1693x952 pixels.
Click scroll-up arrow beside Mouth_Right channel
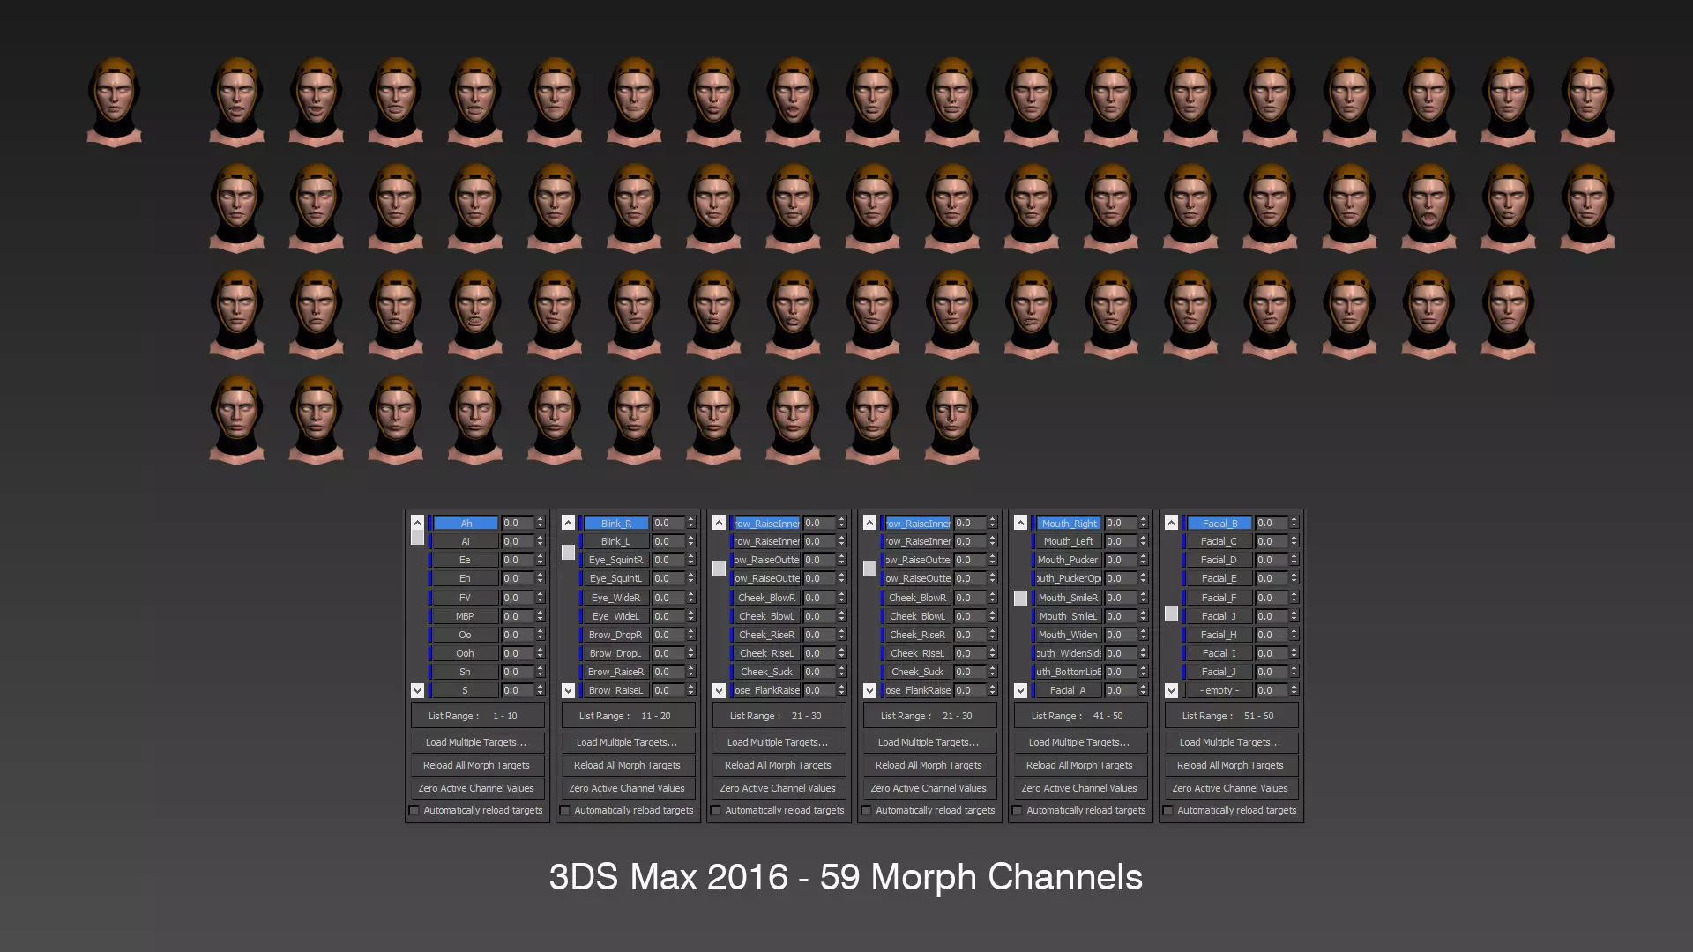pos(1020,523)
